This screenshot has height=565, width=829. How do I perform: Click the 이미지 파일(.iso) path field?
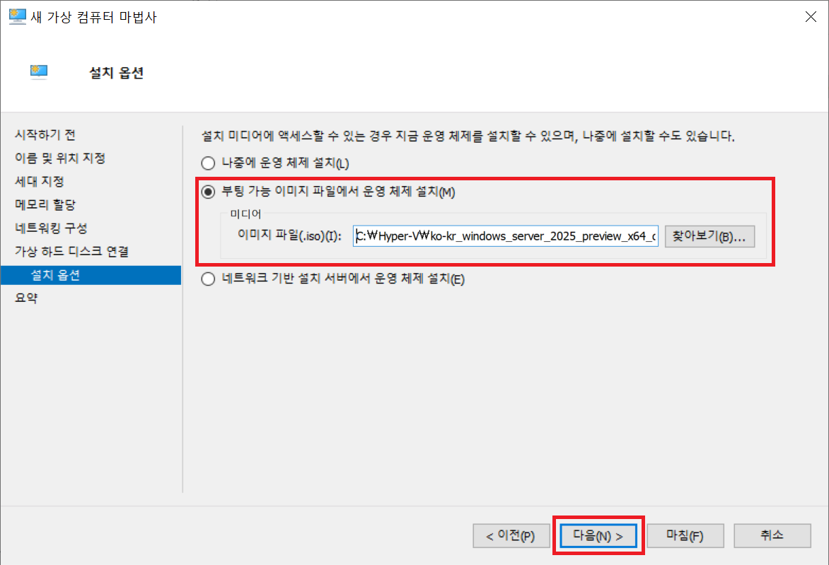point(506,237)
